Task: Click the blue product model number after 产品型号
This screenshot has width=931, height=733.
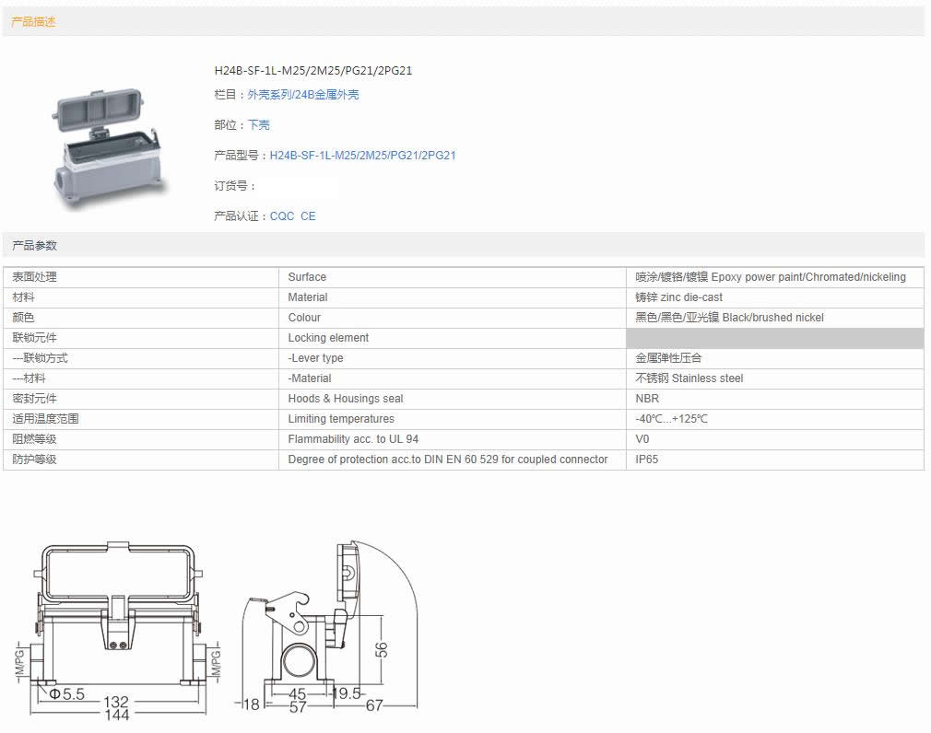Action: 362,156
